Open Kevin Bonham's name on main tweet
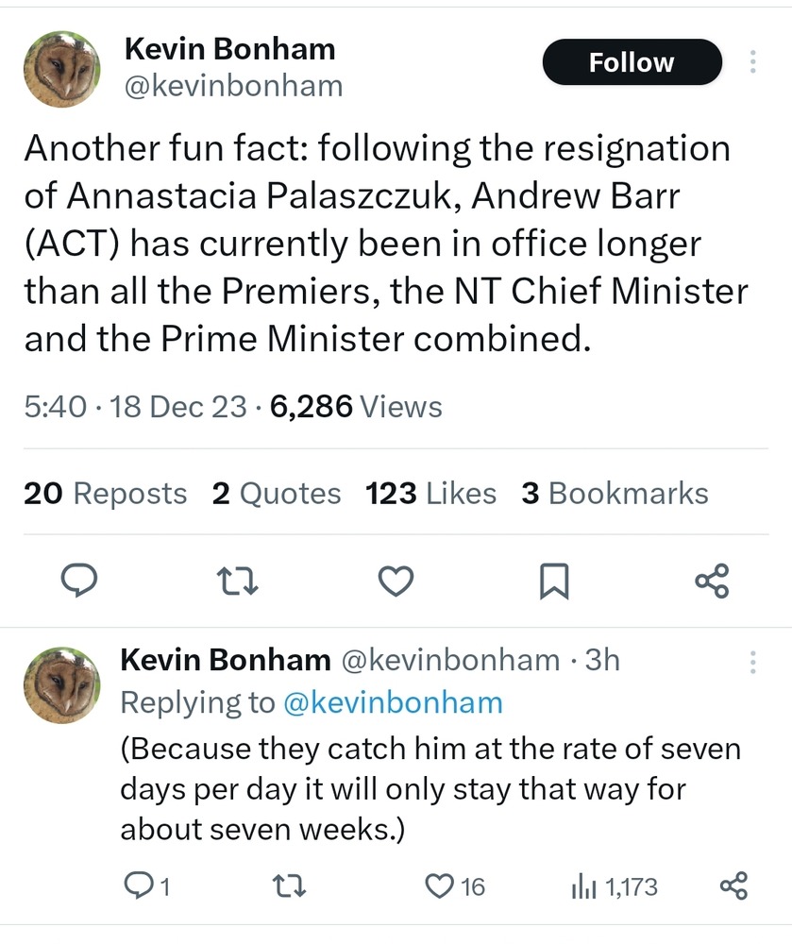 pyautogui.click(x=229, y=48)
